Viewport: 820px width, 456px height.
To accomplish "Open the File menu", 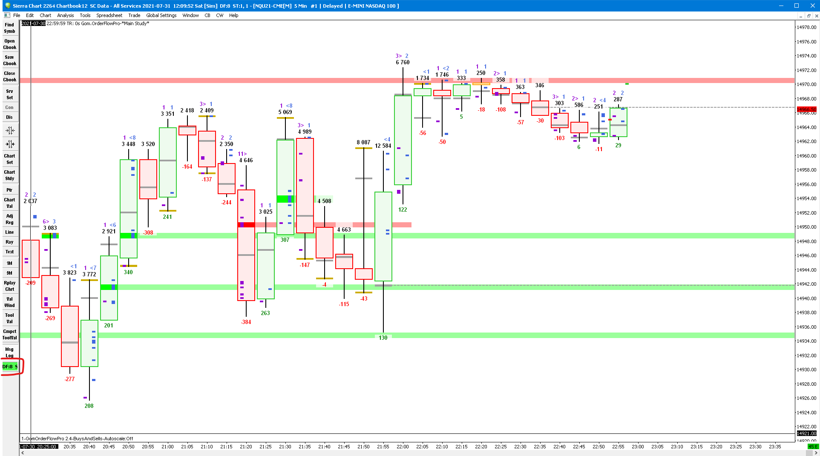I will point(17,15).
